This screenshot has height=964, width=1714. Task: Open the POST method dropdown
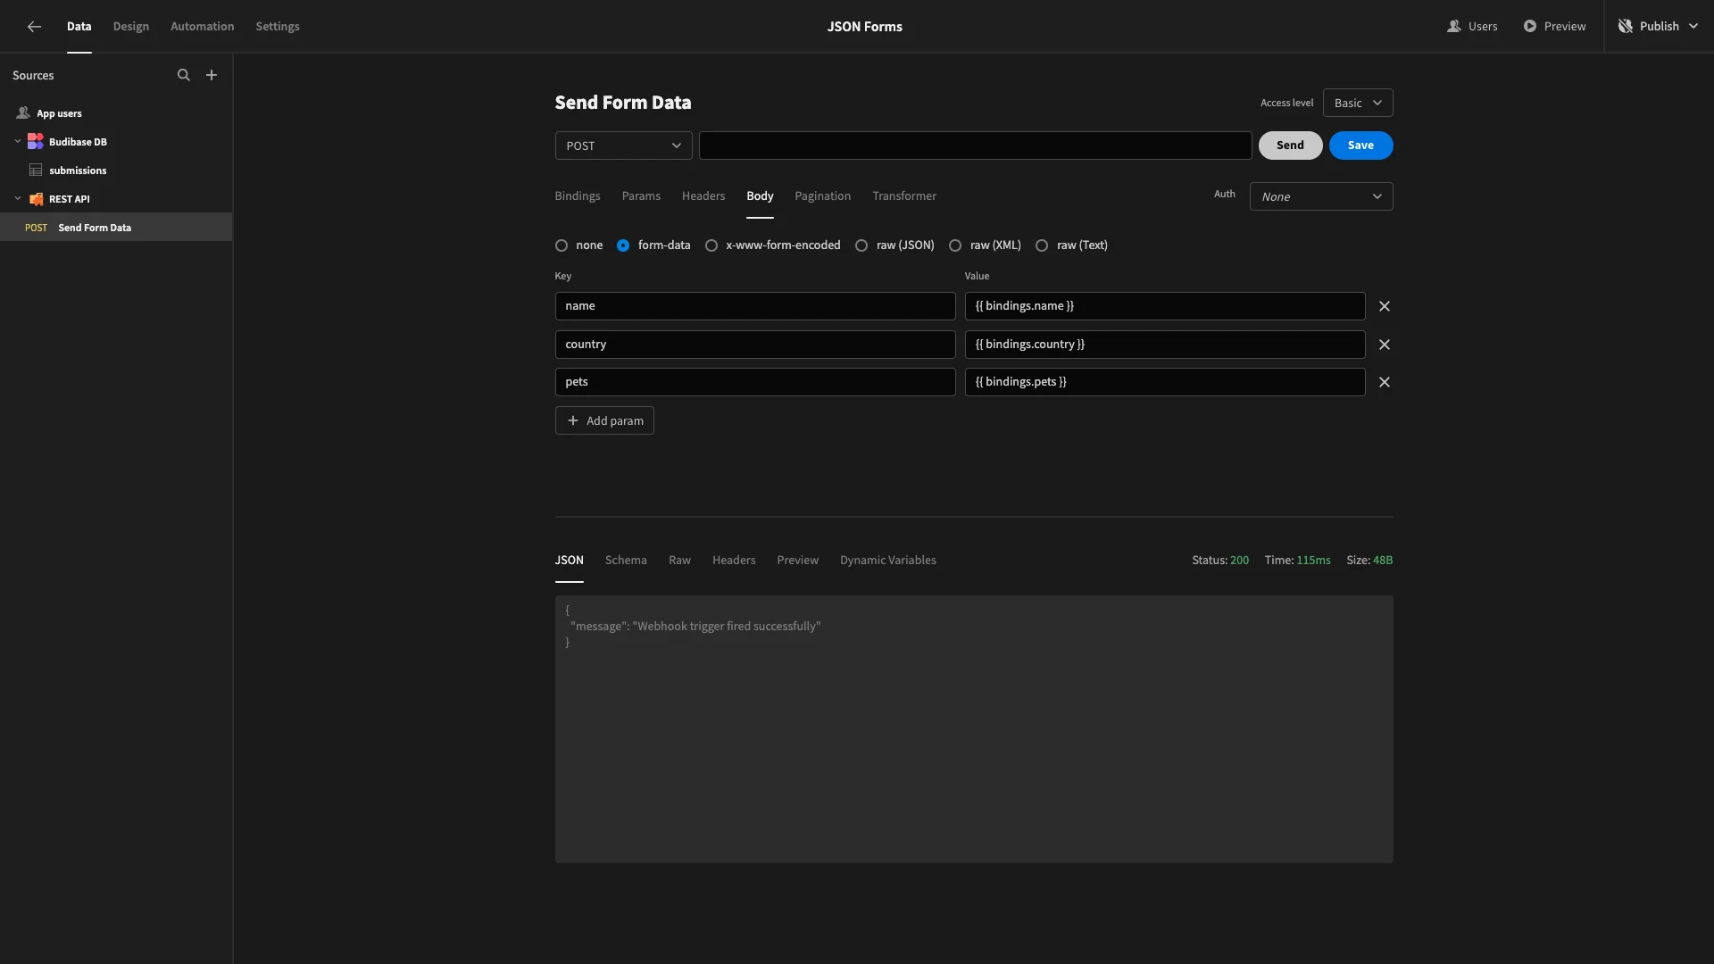(x=623, y=145)
